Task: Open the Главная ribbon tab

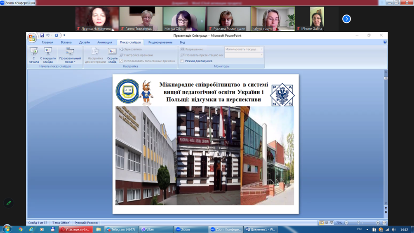Action: point(47,42)
